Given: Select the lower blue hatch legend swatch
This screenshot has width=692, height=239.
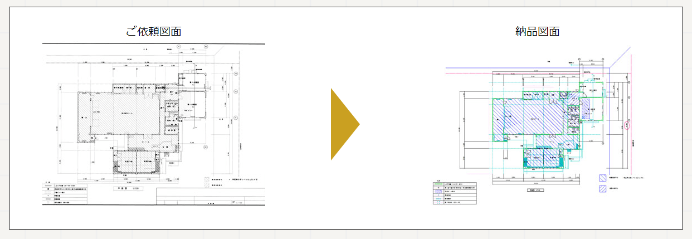Looking at the screenshot, I should tap(602, 189).
